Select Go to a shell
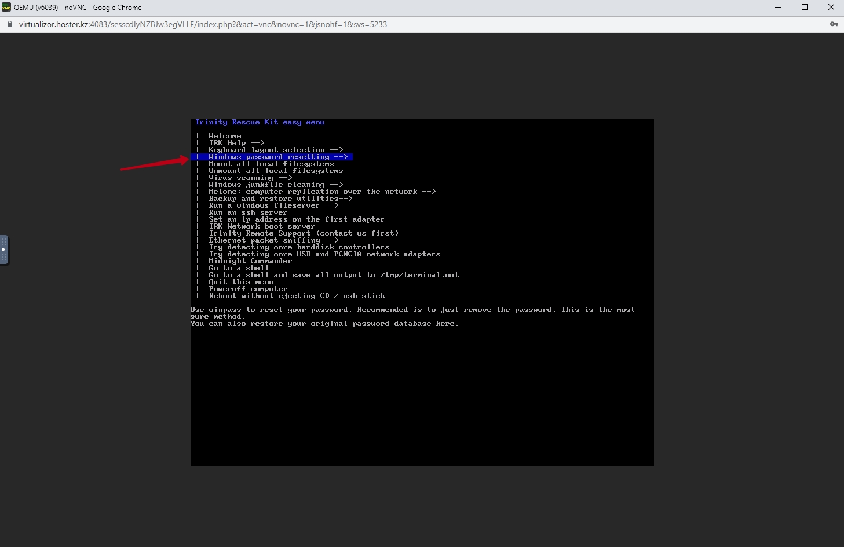The image size is (844, 547). click(239, 268)
